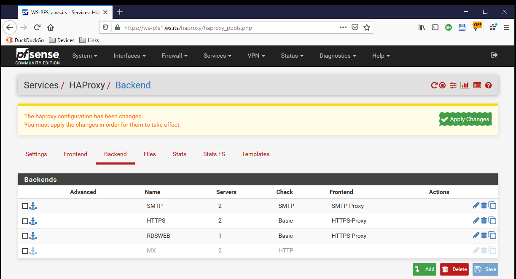The width and height of the screenshot is (516, 279).
Task: Click the Save button
Action: coord(485,269)
